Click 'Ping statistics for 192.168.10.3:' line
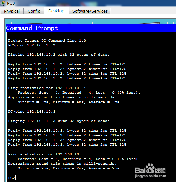176x182 pixels. click(x=47, y=154)
